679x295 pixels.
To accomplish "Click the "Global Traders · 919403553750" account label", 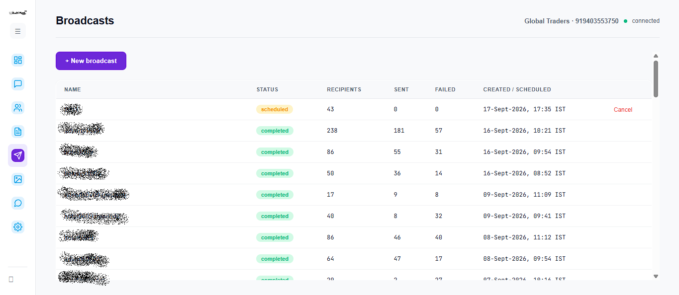I will pos(572,21).
